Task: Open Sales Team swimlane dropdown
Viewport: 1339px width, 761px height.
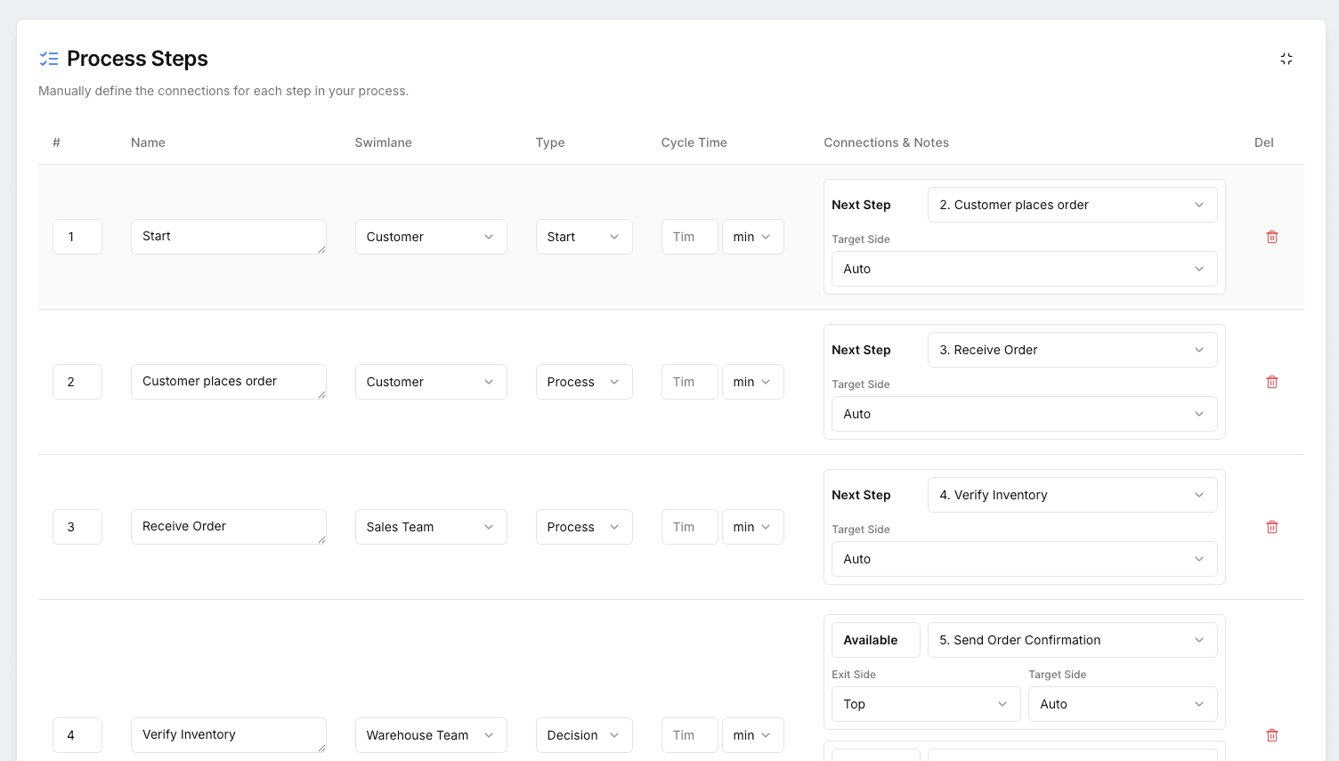Action: (431, 527)
